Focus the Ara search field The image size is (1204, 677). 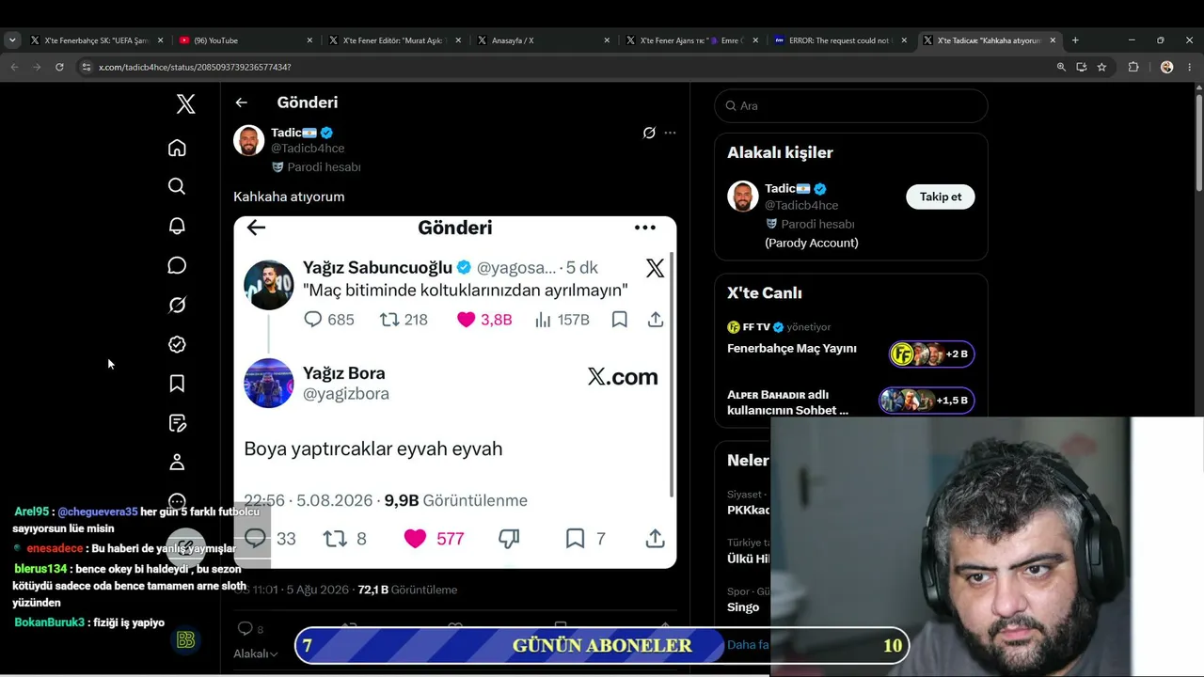pyautogui.click(x=851, y=106)
